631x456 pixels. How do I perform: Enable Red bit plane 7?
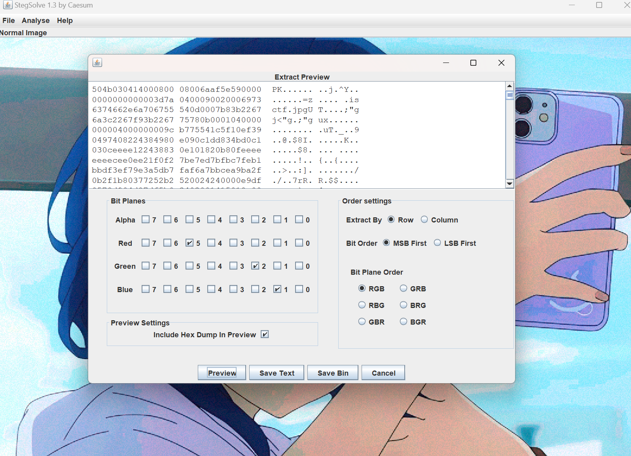pyautogui.click(x=146, y=243)
